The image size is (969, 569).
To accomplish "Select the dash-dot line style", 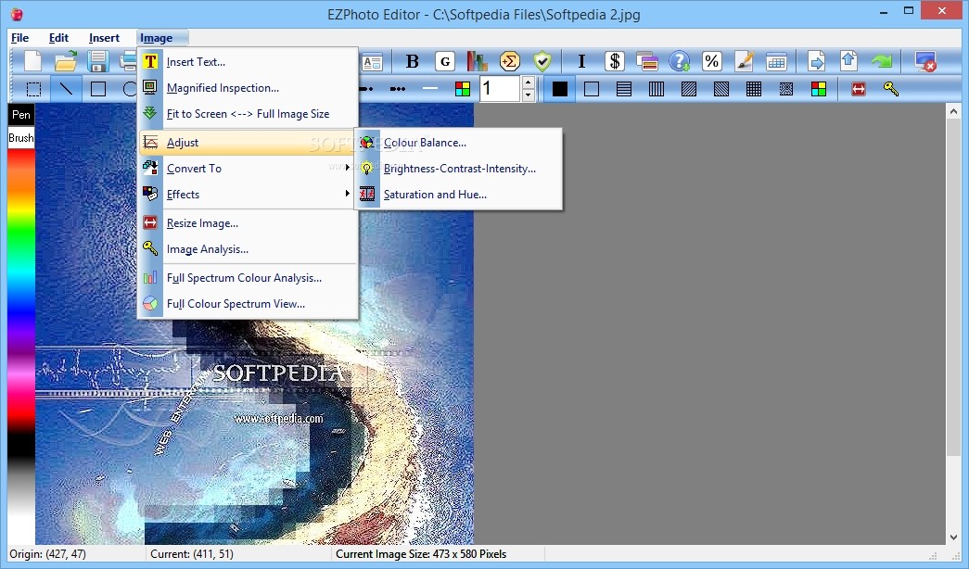I will click(366, 89).
